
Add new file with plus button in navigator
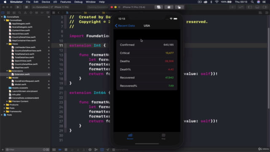click(3, 150)
